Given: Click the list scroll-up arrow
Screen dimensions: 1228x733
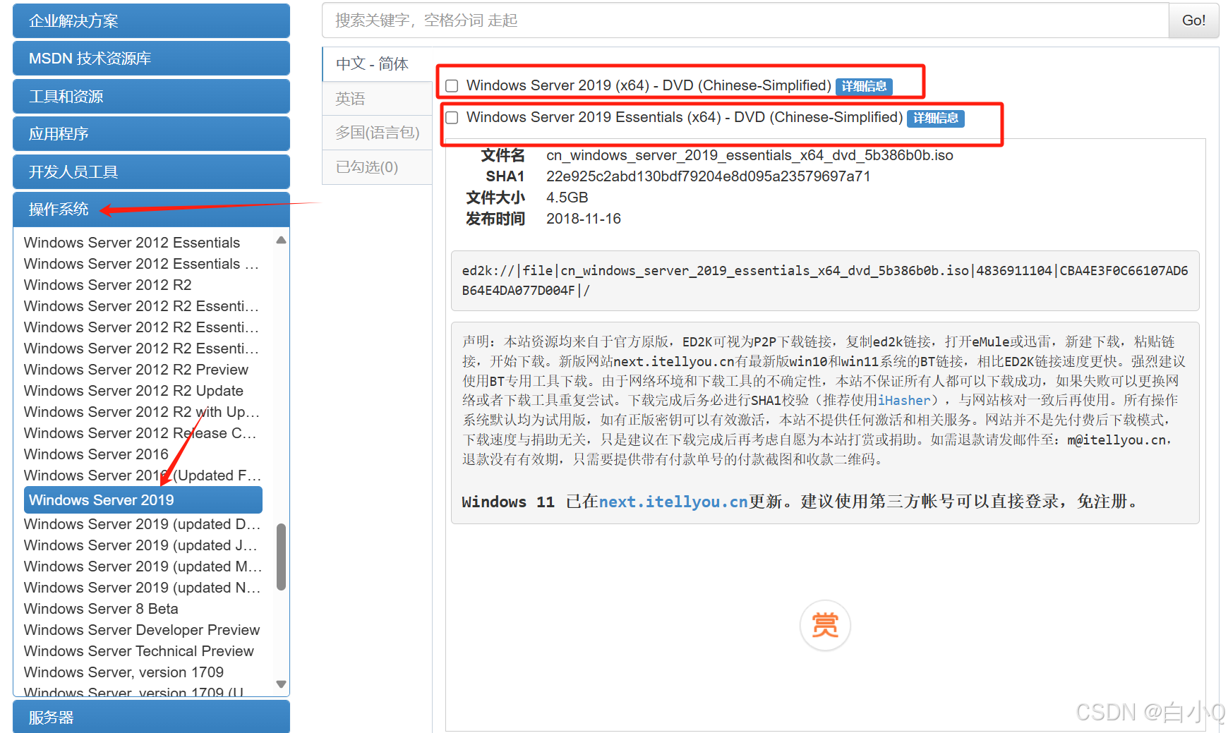Looking at the screenshot, I should click(x=281, y=241).
